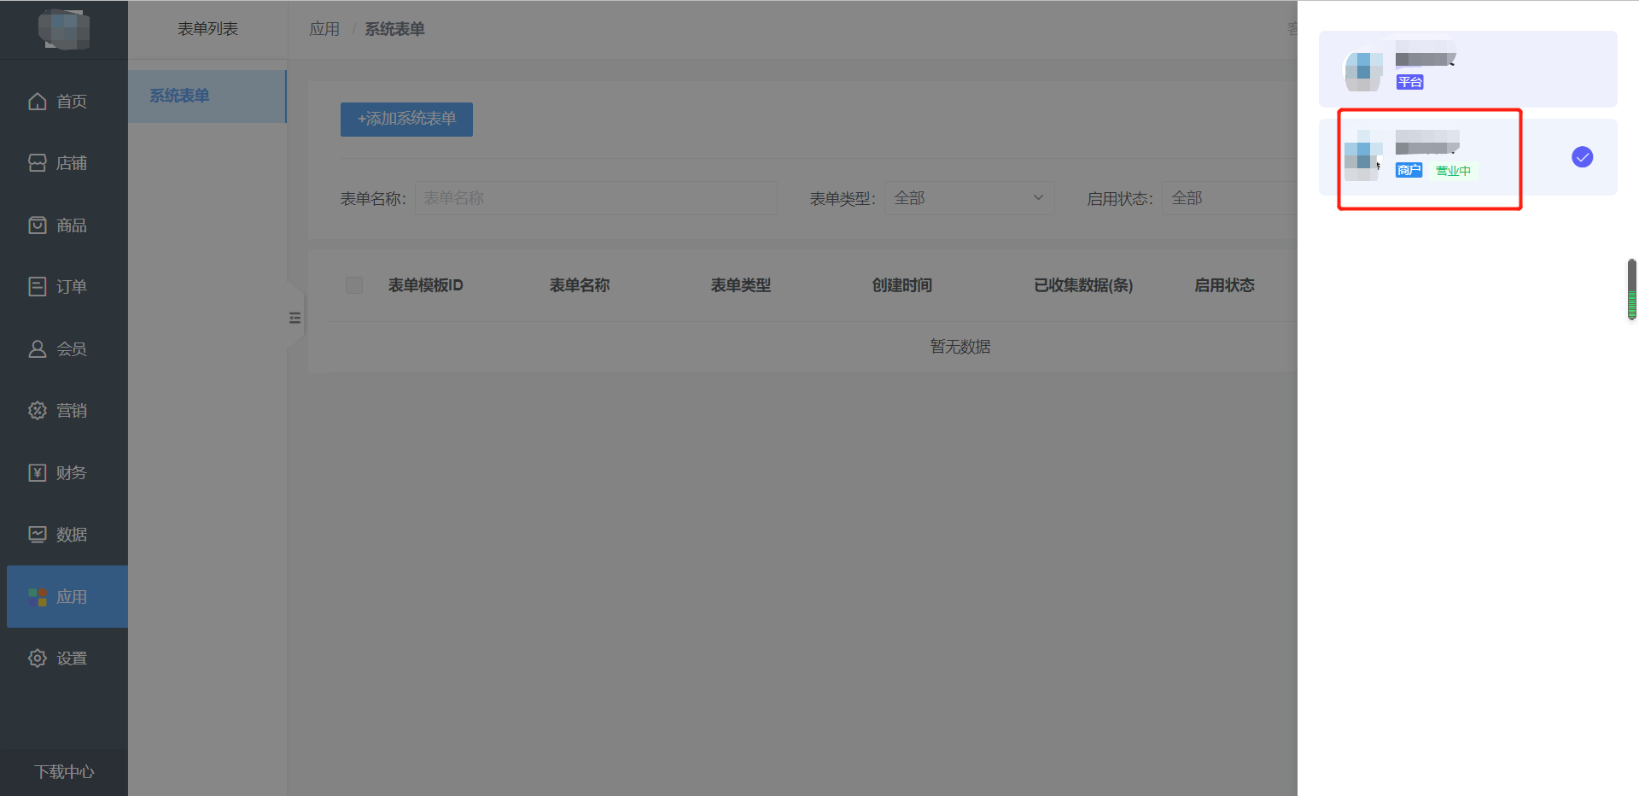Click the +添加系统表单 button

click(406, 120)
